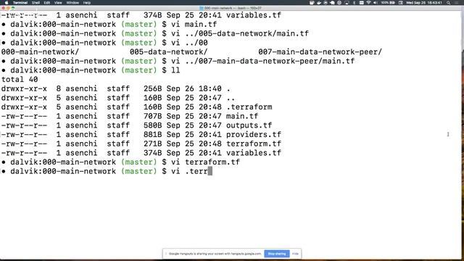Click 'providers.tf' in the file listing

[254, 134]
